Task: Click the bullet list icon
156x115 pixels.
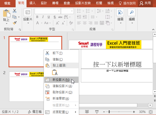Action: (x=79, y=11)
